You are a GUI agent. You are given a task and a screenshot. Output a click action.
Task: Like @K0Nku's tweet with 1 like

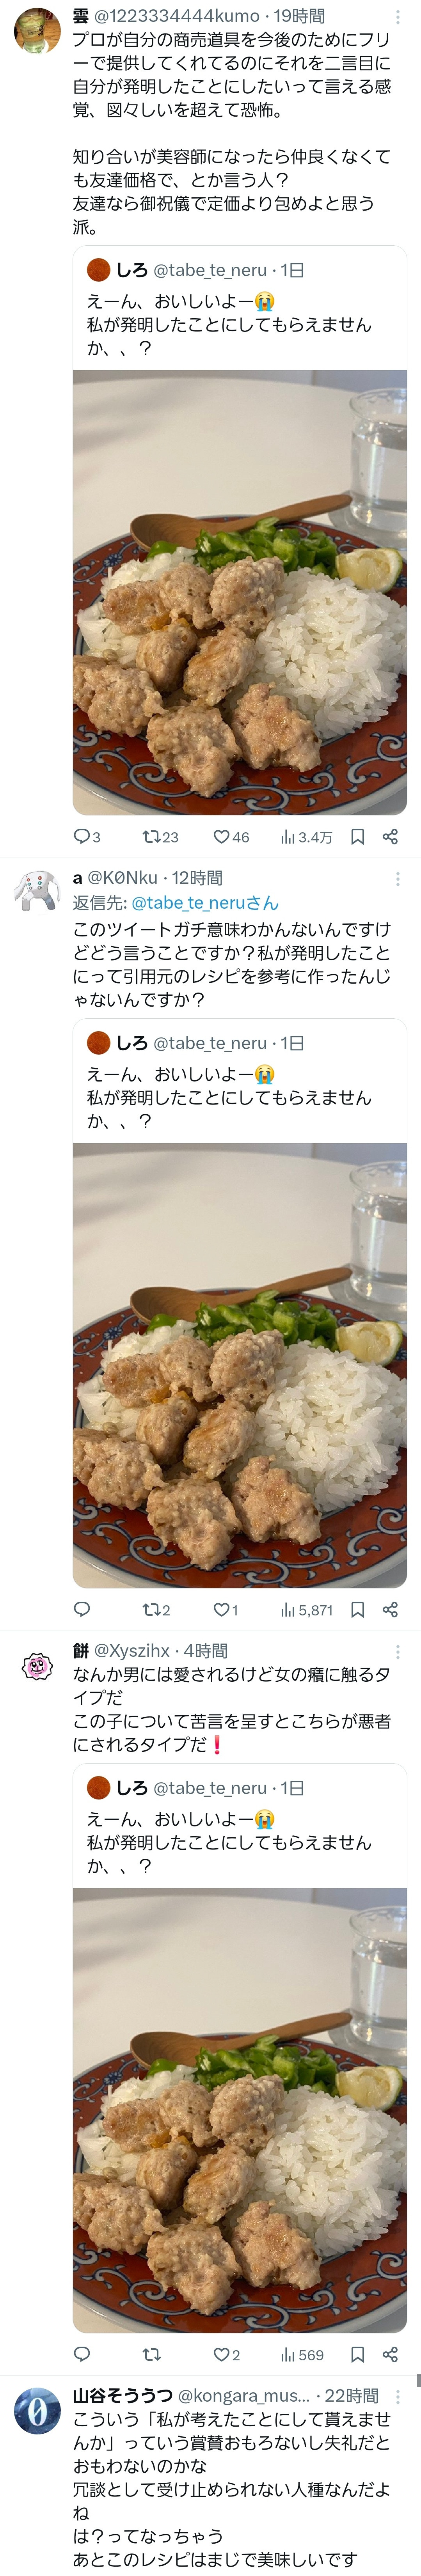tap(226, 1610)
